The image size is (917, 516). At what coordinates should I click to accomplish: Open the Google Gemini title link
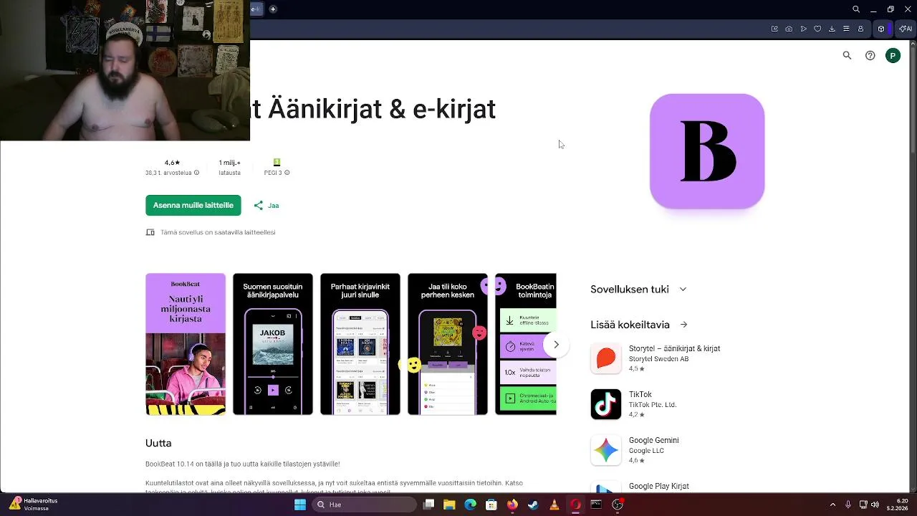[x=653, y=440]
